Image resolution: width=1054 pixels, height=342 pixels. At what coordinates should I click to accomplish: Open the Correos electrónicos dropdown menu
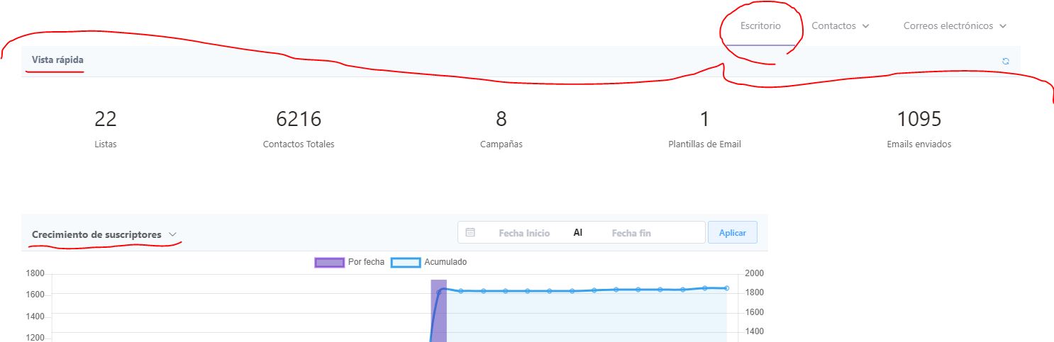point(955,26)
